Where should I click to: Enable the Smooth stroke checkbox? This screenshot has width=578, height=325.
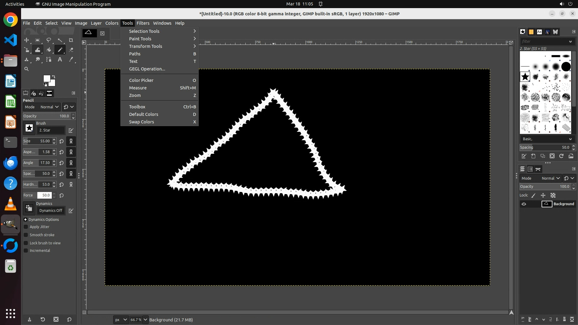pyautogui.click(x=26, y=235)
